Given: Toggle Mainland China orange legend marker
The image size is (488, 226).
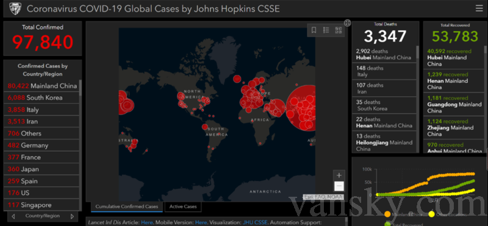Looking at the screenshot, I should (387, 214).
